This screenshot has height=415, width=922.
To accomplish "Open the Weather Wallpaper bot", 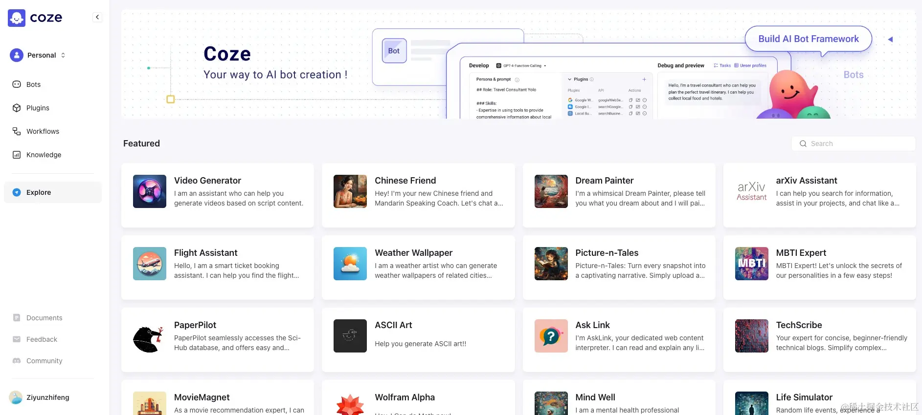I will coord(418,268).
